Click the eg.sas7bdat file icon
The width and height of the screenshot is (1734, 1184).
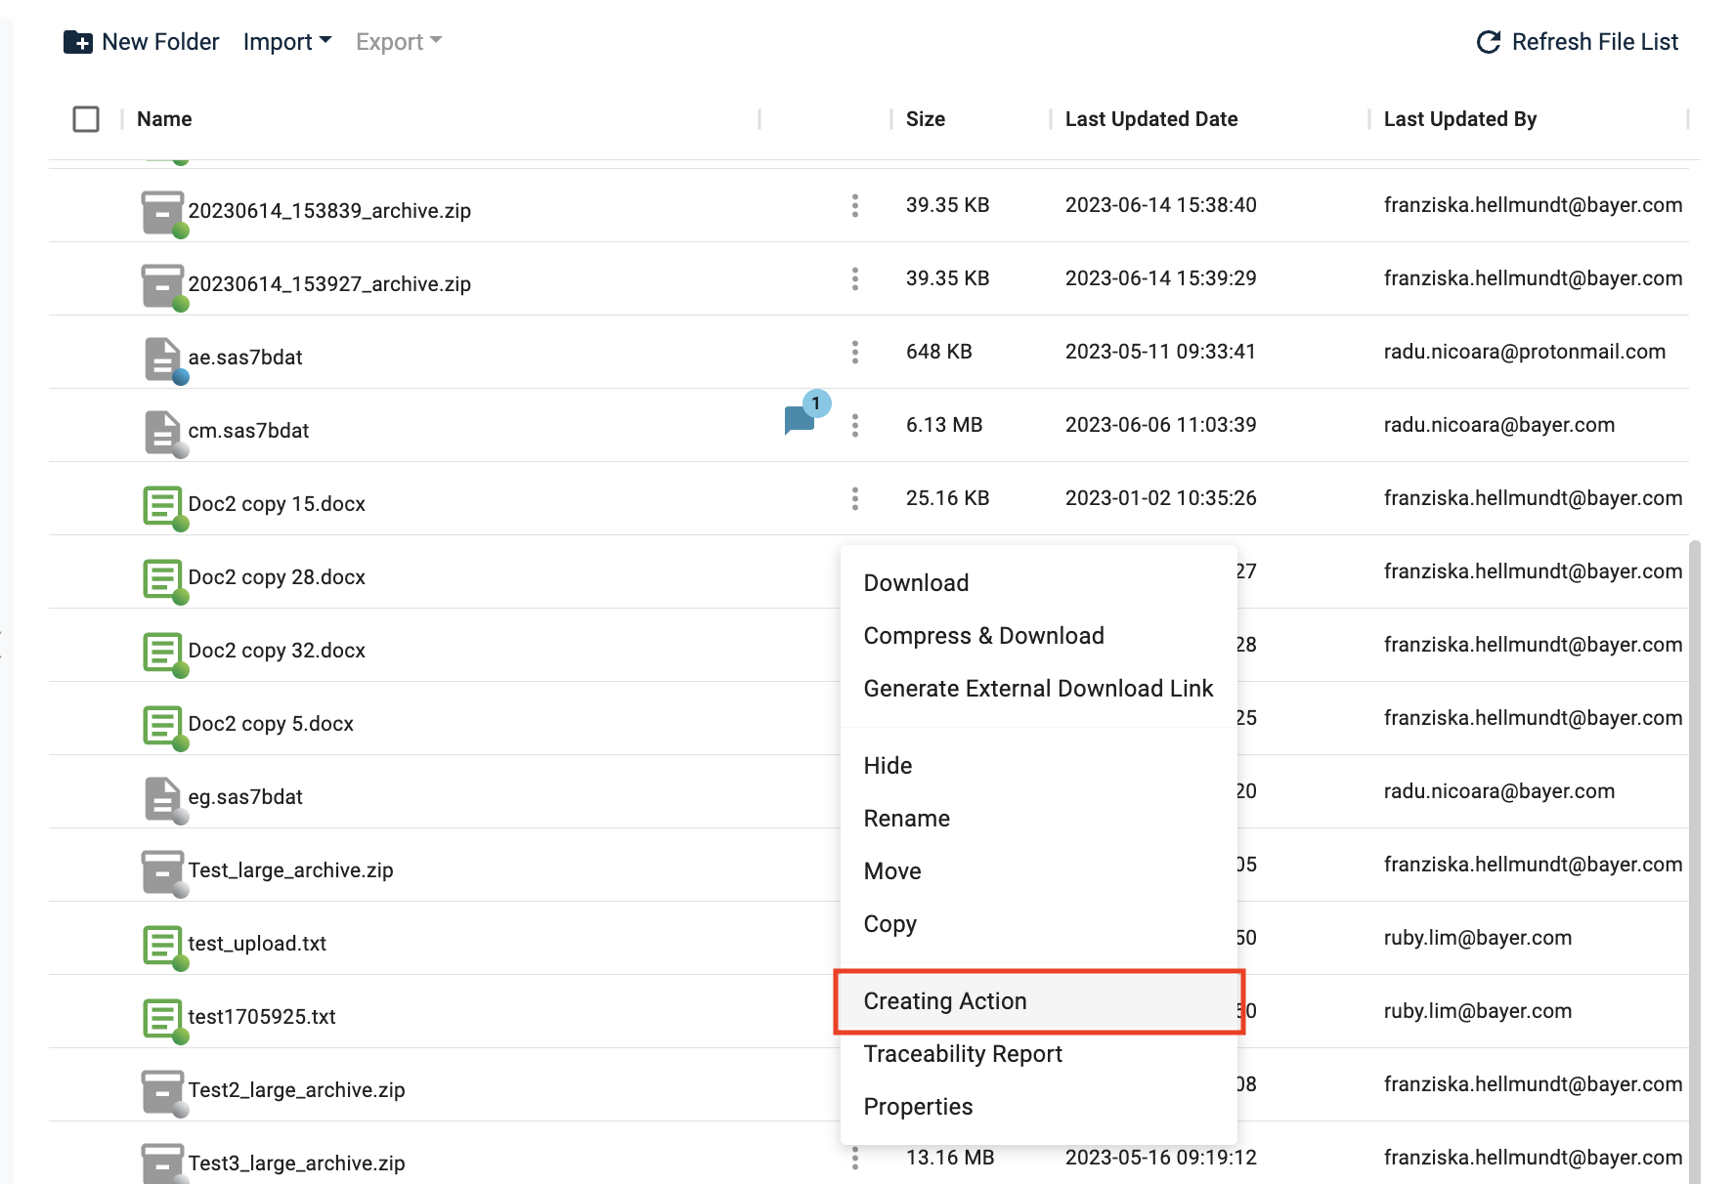pos(162,798)
